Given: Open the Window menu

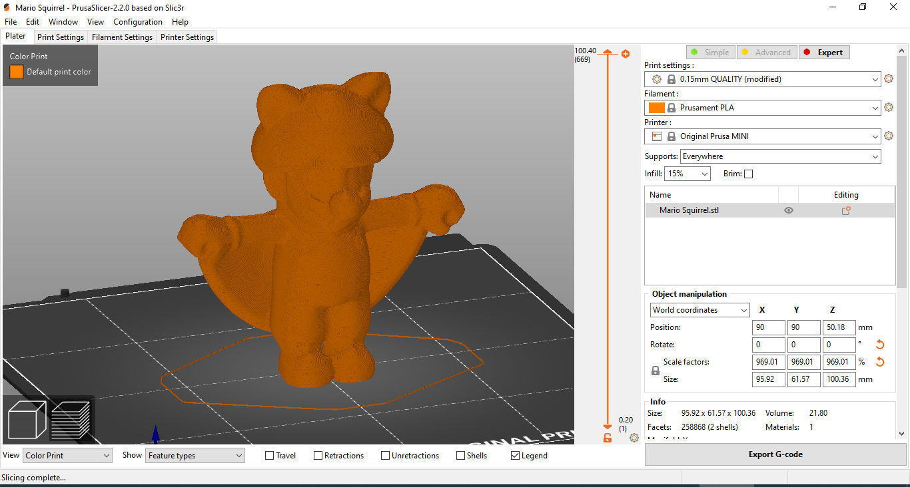Looking at the screenshot, I should 63,22.
